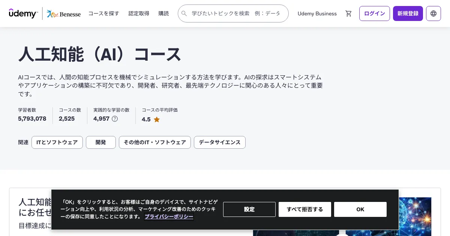Viewport: 450px width, 236px height.
Task: Open the コースを探す menu
Action: pos(104,13)
